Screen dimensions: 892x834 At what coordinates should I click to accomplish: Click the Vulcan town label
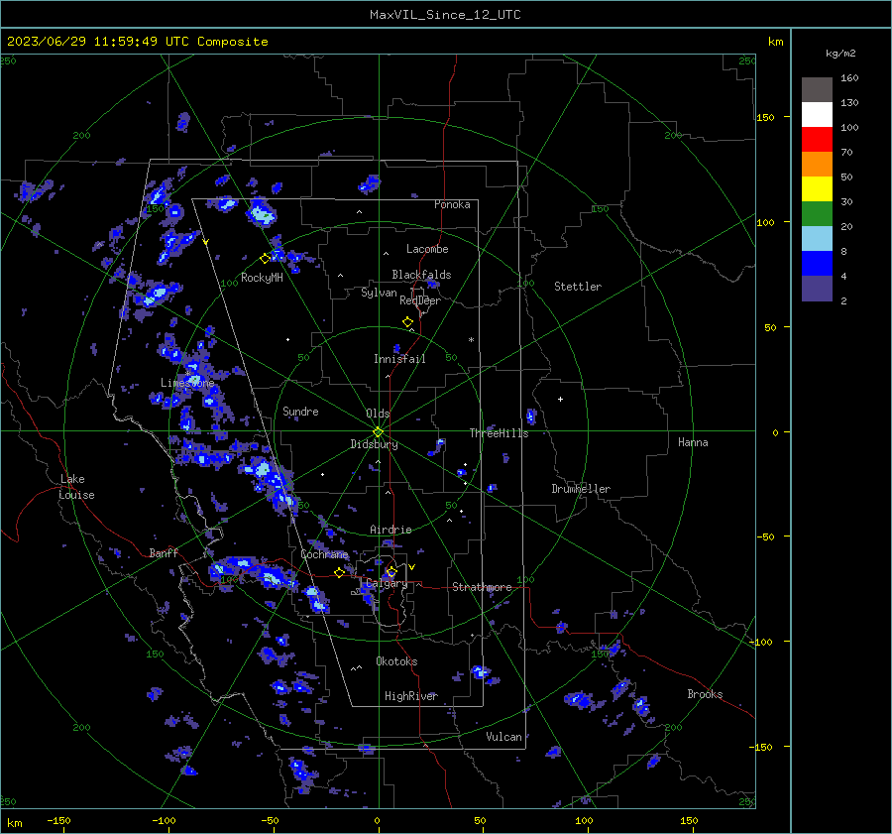click(503, 737)
